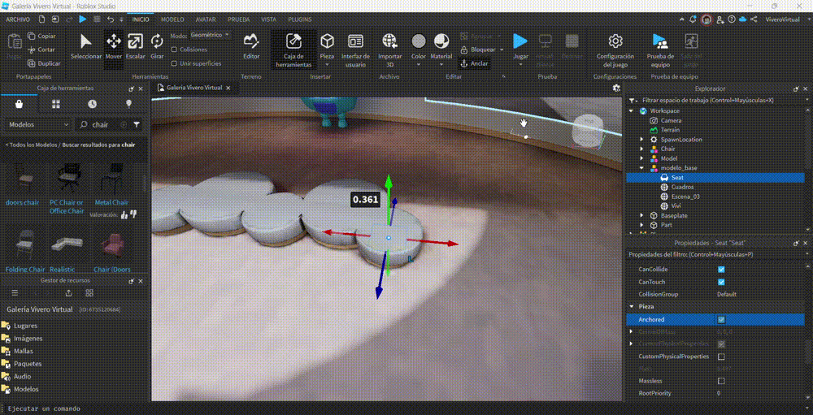The width and height of the screenshot is (813, 415).
Task: Open toolbox marketplace bag tab
Action: (20, 104)
